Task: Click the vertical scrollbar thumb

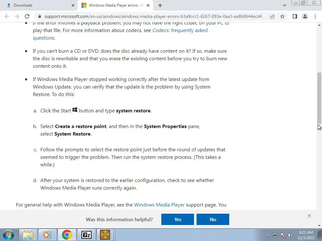Action: [x=319, y=98]
